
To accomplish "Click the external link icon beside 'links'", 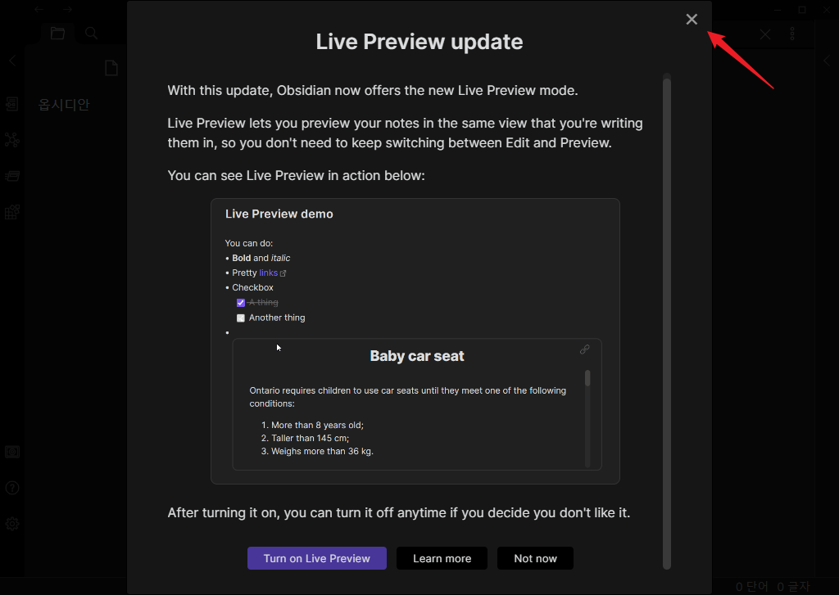I will pyautogui.click(x=283, y=273).
